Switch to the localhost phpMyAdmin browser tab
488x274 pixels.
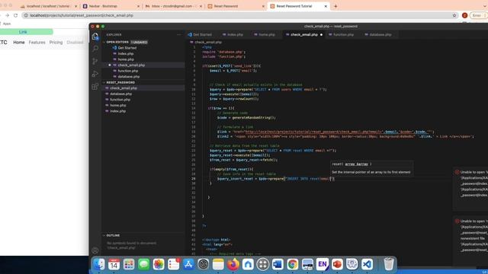click(48, 6)
